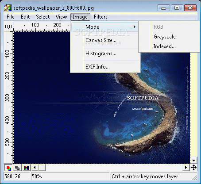Expand the Mode submenu entry

pyautogui.click(x=105, y=27)
